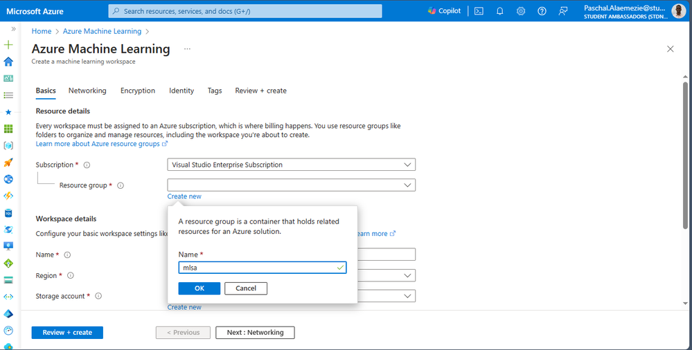Switch to the Networking tab
692x350 pixels.
(x=87, y=91)
